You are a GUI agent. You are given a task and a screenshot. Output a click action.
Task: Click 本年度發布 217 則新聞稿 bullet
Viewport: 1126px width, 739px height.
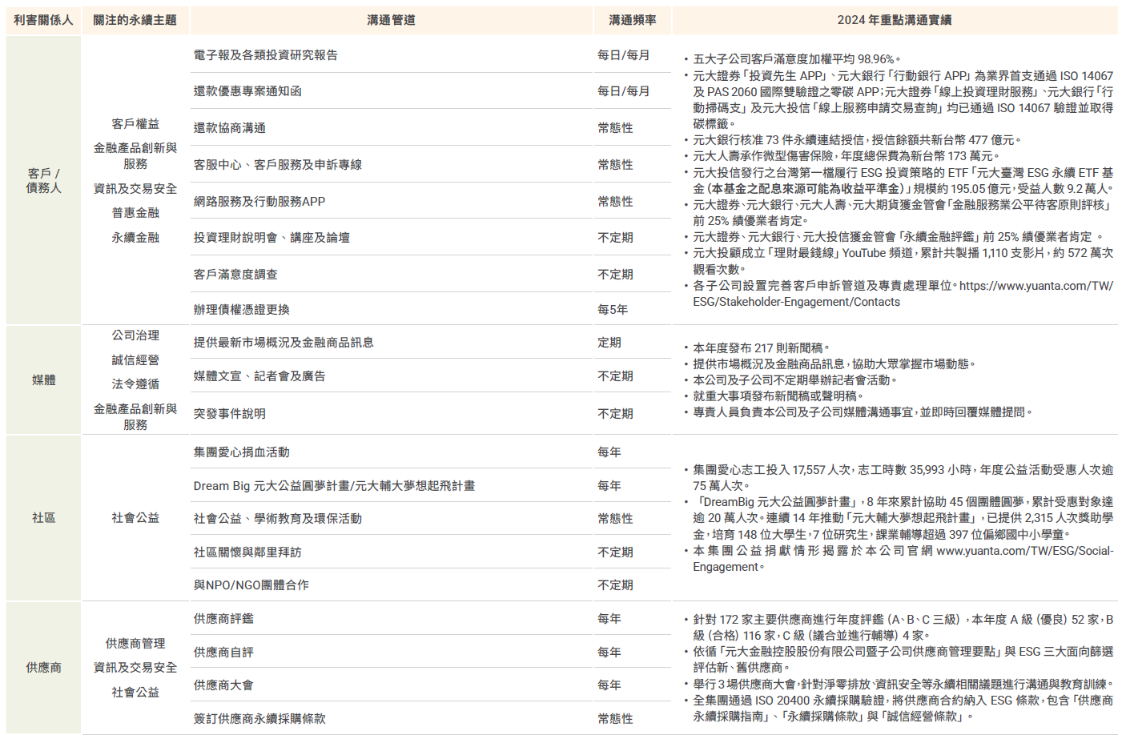coord(761,348)
